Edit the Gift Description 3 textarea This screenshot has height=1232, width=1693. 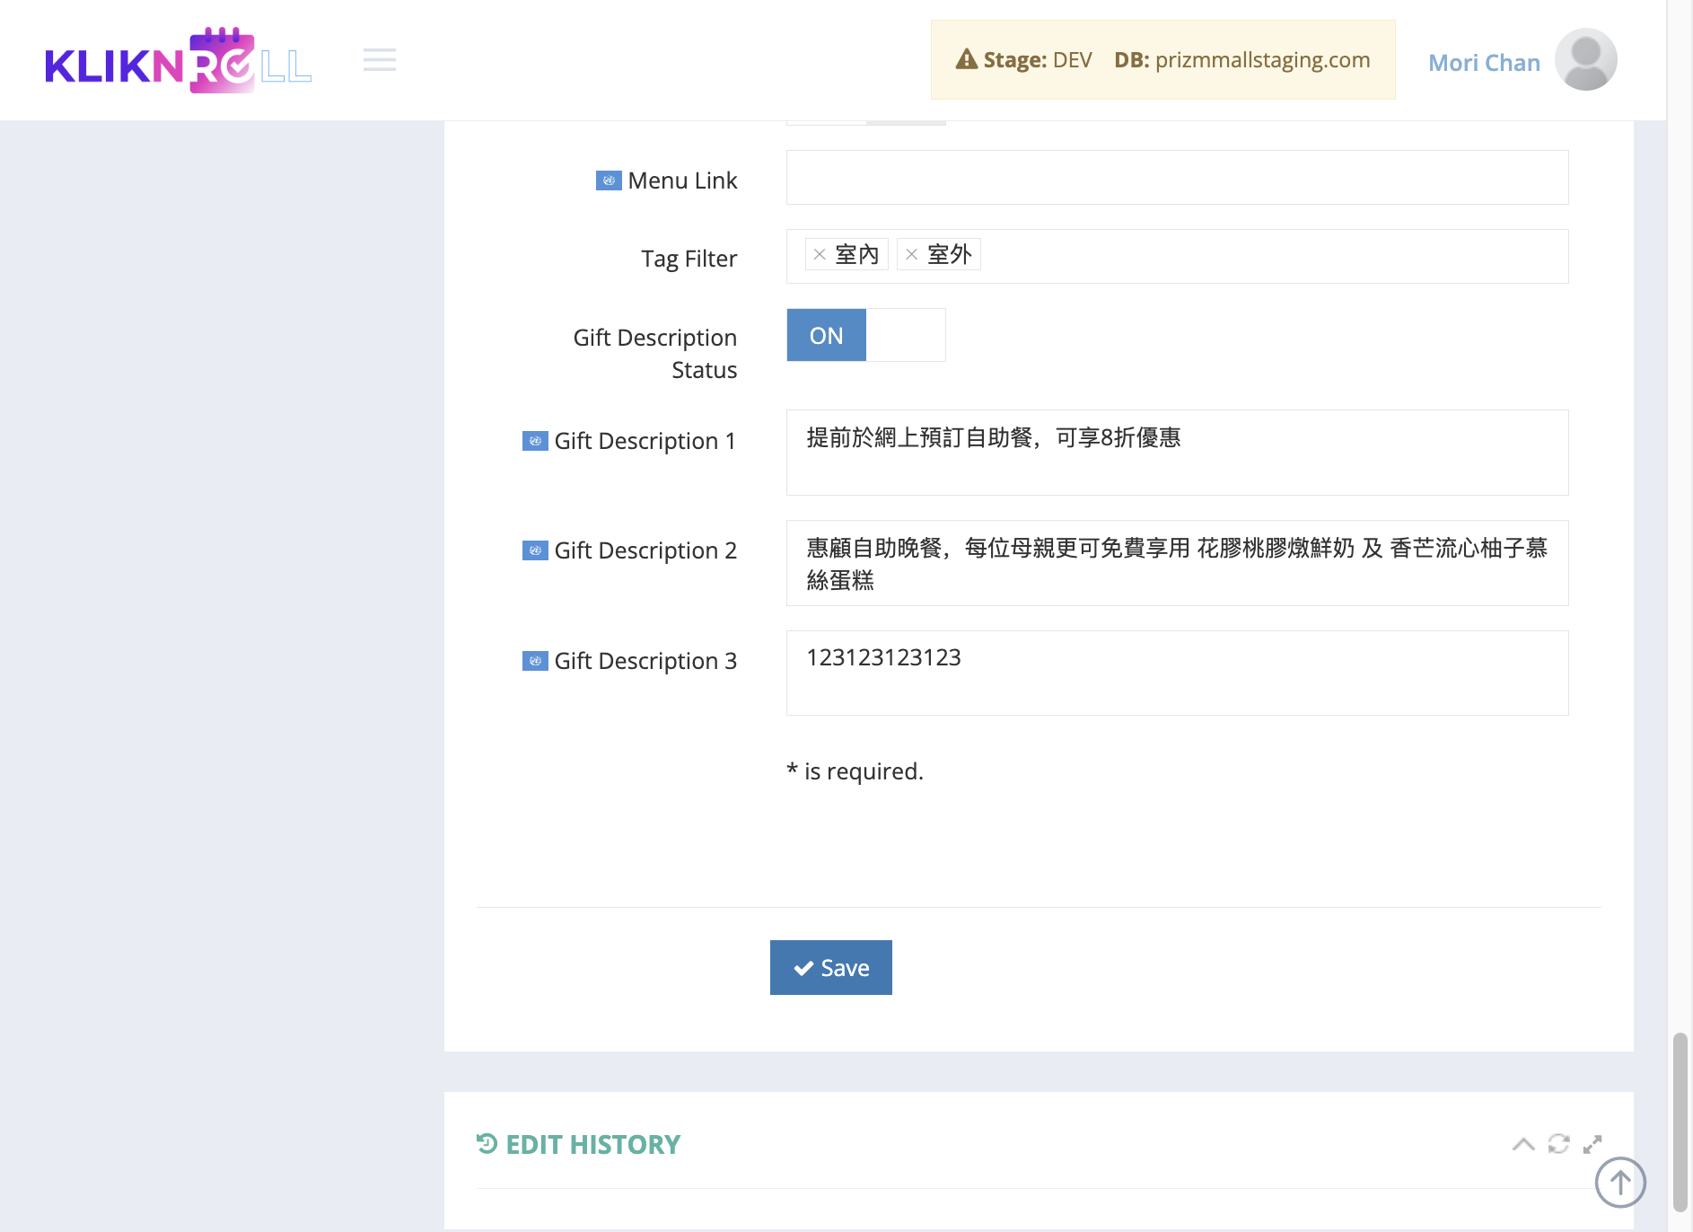1177,673
